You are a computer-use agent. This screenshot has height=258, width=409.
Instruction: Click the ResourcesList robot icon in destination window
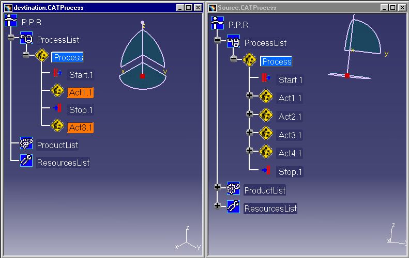click(x=26, y=162)
